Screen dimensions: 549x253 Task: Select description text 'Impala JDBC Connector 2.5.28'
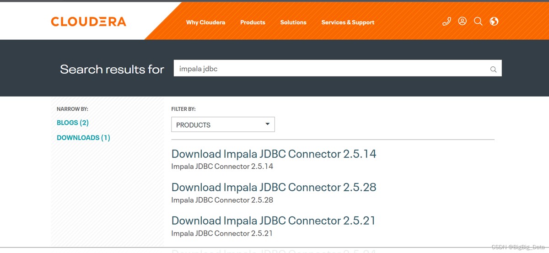click(222, 200)
